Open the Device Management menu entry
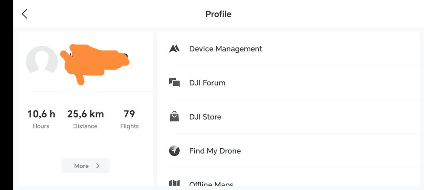The height and width of the screenshot is (190, 424). (x=226, y=49)
